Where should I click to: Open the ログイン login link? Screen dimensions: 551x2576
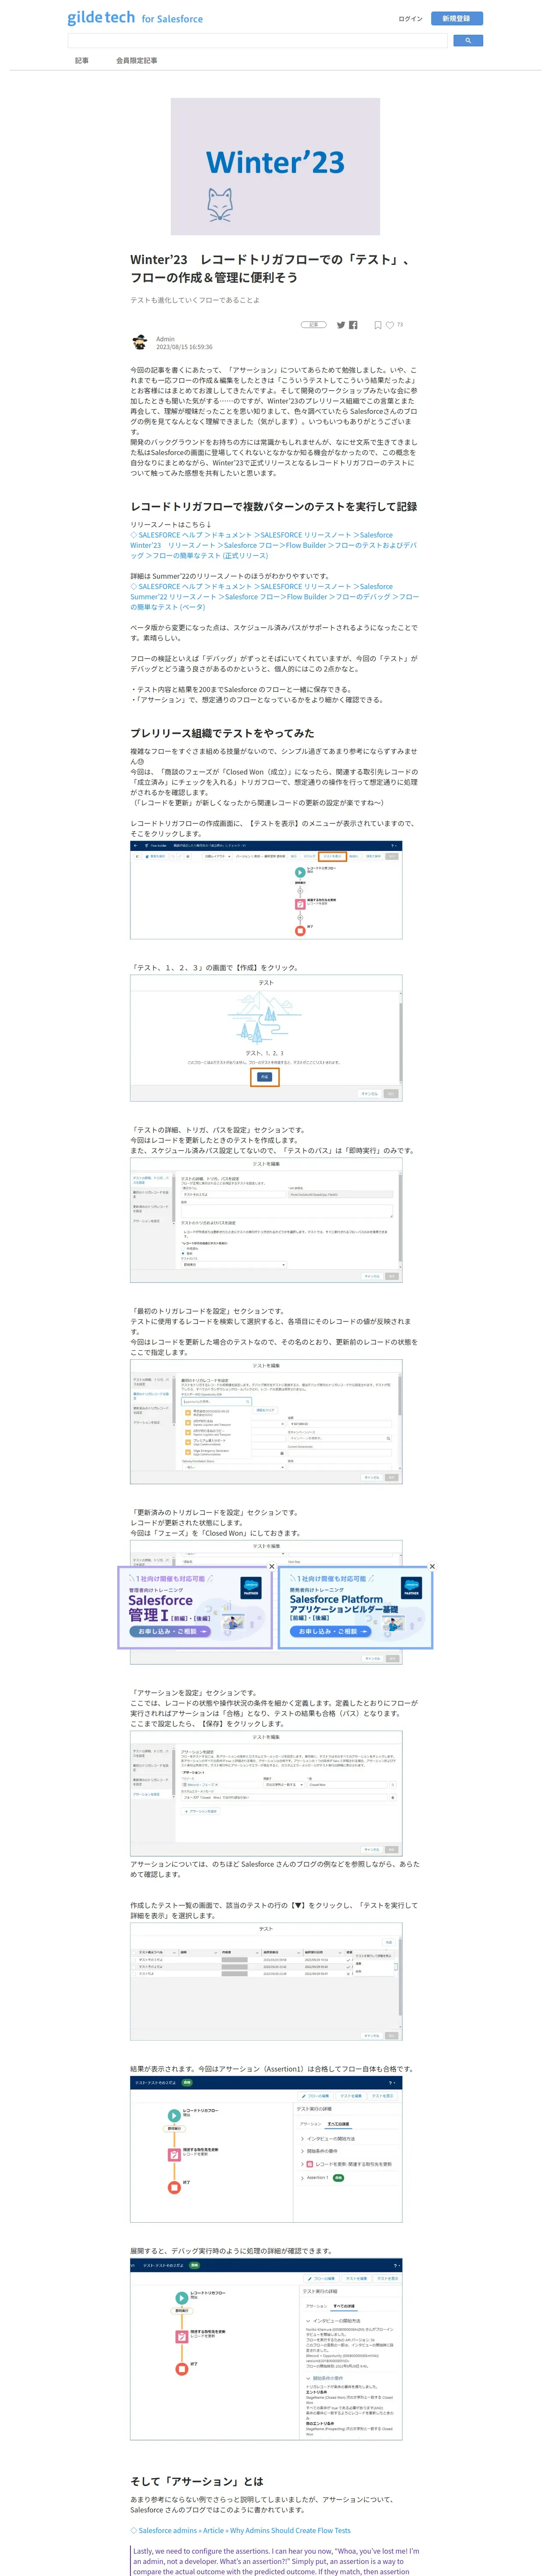point(410,18)
